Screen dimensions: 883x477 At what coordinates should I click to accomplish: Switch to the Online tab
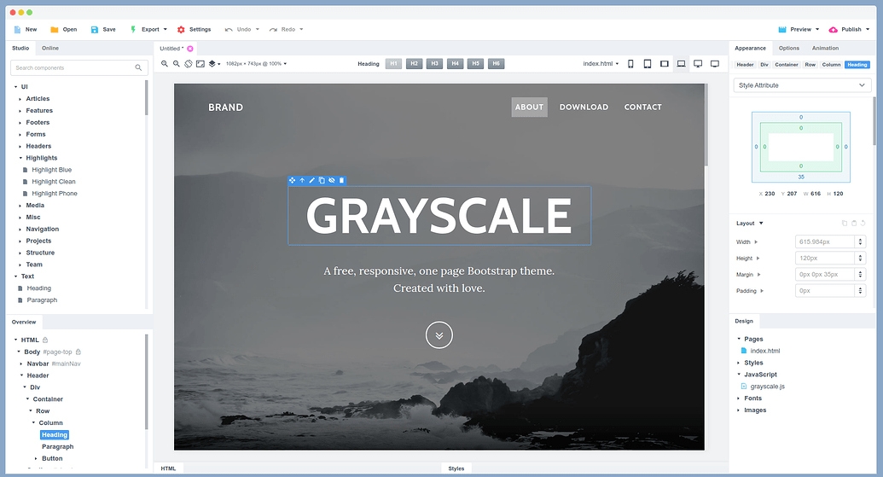pyautogui.click(x=50, y=48)
